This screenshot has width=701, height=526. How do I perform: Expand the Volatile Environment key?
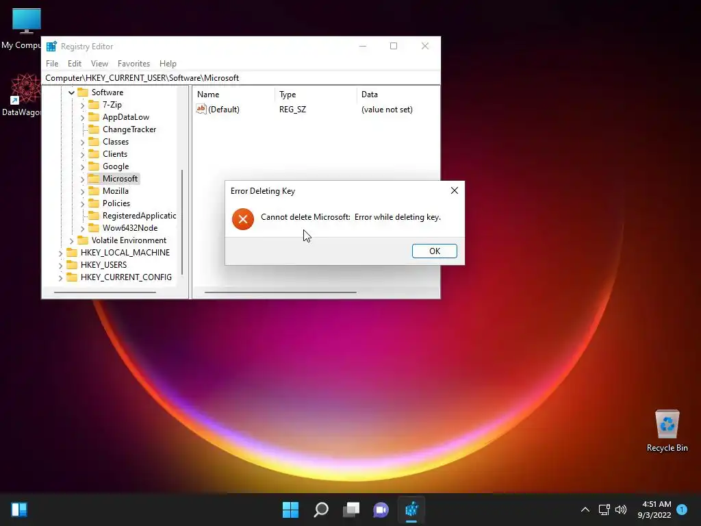71,240
